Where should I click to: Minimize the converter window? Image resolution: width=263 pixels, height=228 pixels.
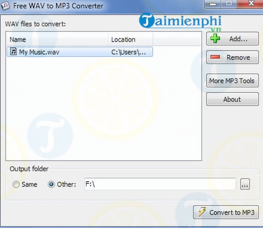(213, 4)
